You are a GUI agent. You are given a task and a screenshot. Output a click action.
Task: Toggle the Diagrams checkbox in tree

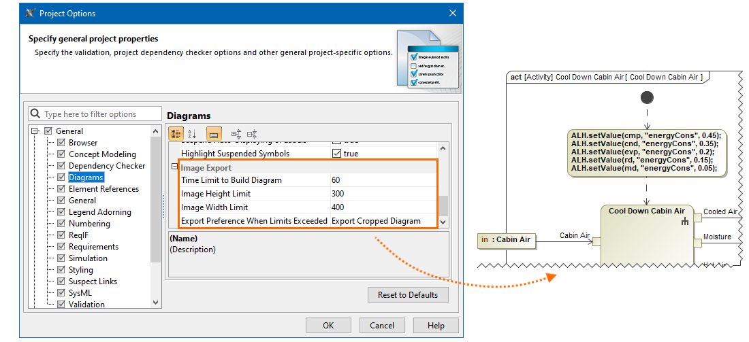[x=61, y=177]
